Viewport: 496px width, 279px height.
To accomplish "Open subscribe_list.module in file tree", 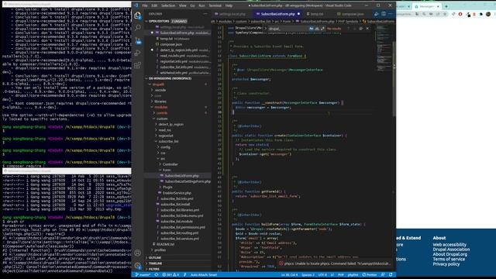I will (x=177, y=222).
